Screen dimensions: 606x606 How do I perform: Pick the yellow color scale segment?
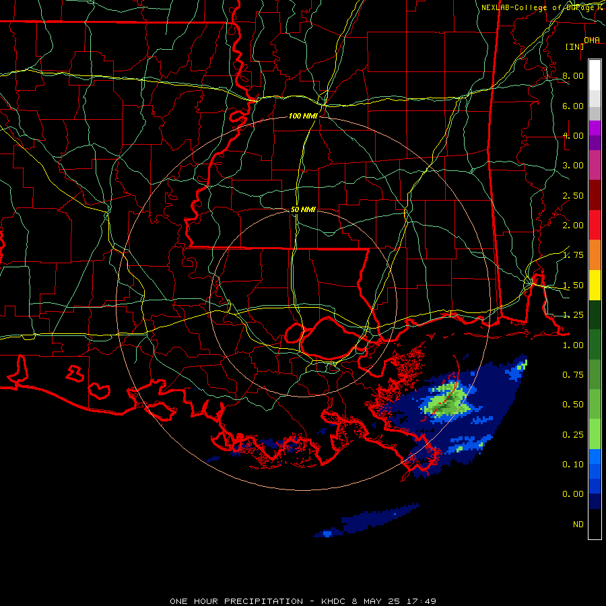click(x=595, y=285)
